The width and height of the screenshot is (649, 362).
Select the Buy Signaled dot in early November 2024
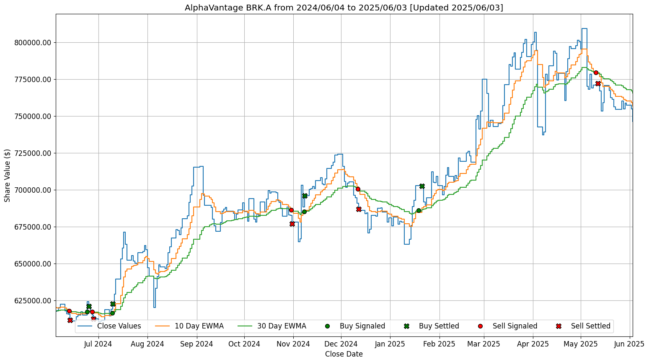point(304,212)
